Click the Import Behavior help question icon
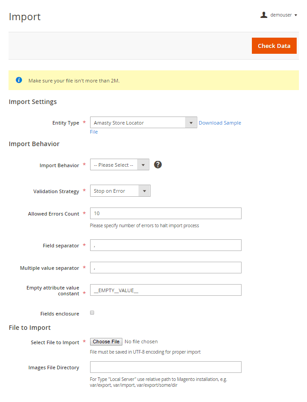Viewport: 307px width, 402px height. tap(158, 164)
